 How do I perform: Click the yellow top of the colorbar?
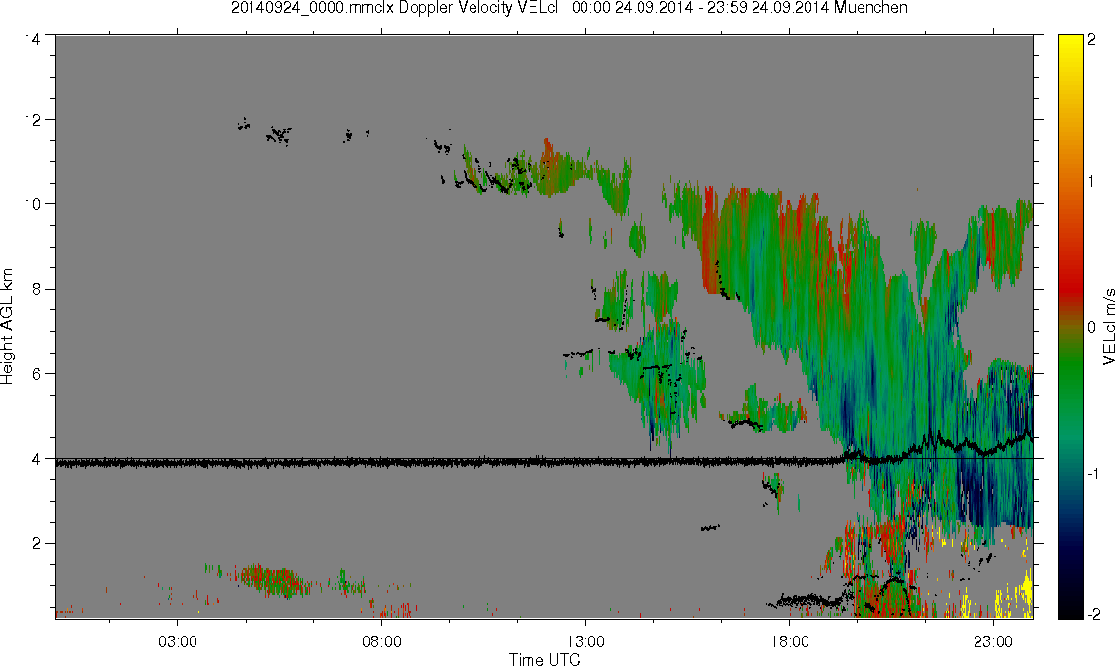[x=1073, y=44]
